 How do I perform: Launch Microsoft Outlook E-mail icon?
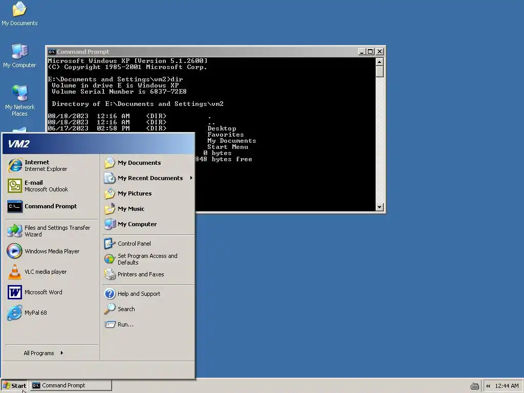[x=15, y=186]
